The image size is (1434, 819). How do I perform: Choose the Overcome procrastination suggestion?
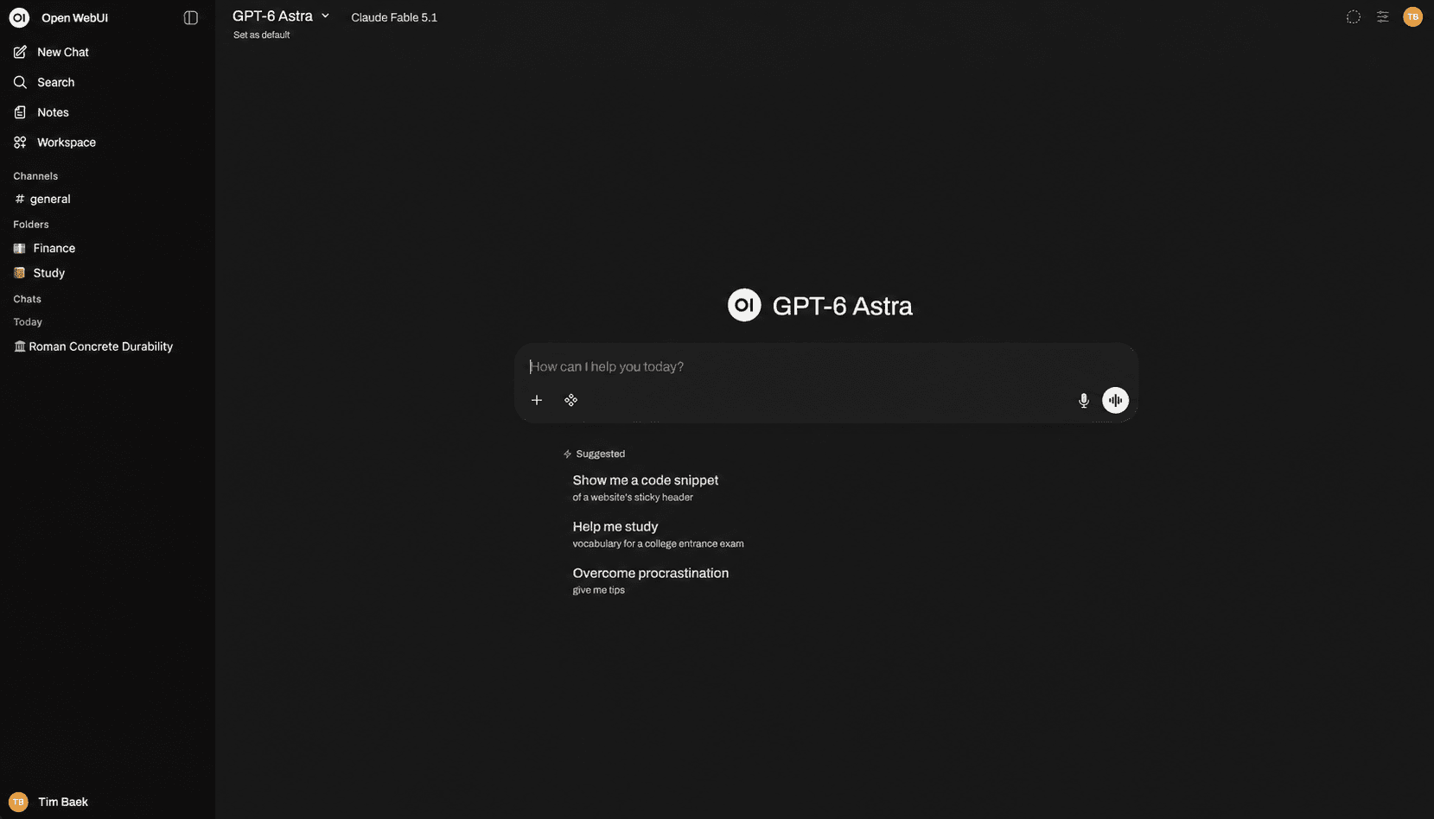(x=651, y=581)
